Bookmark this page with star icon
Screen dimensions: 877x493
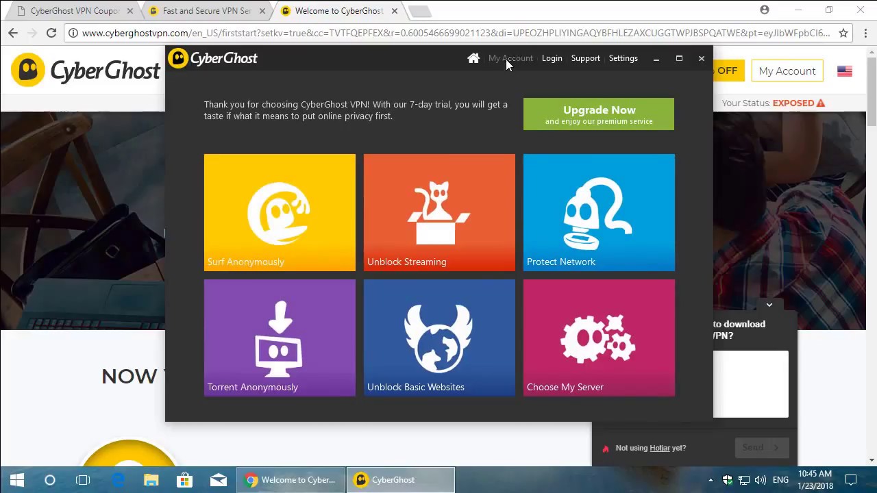pyautogui.click(x=843, y=33)
